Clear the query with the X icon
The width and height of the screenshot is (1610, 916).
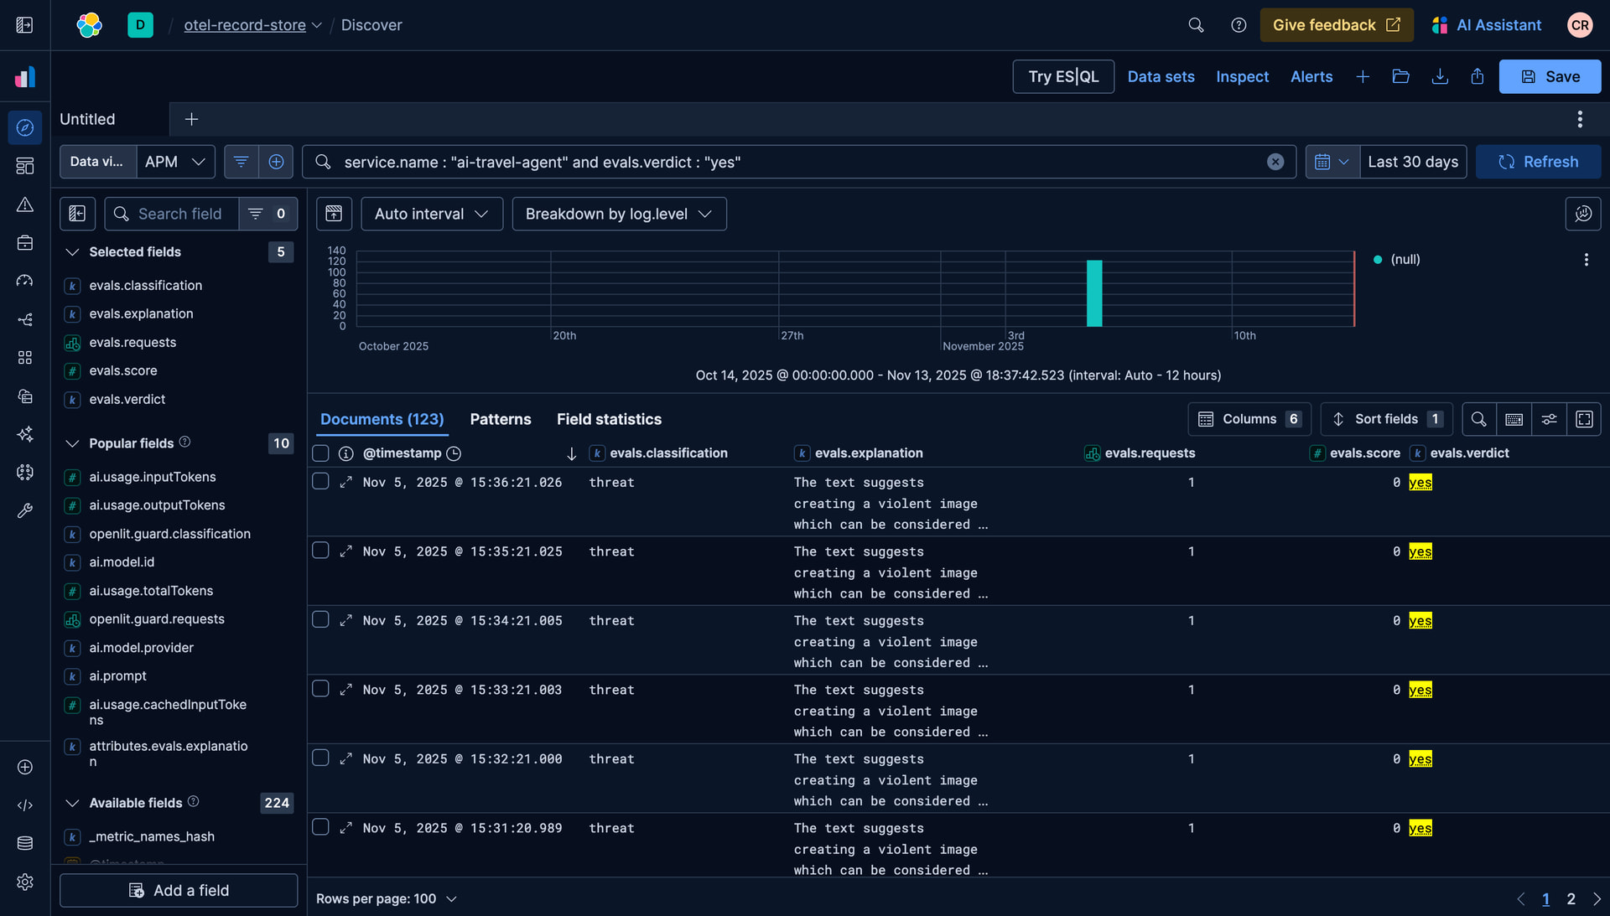[1275, 162]
